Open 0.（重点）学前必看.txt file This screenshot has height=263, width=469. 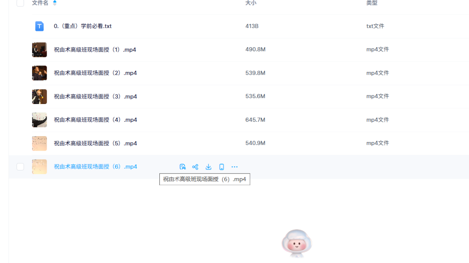82,26
